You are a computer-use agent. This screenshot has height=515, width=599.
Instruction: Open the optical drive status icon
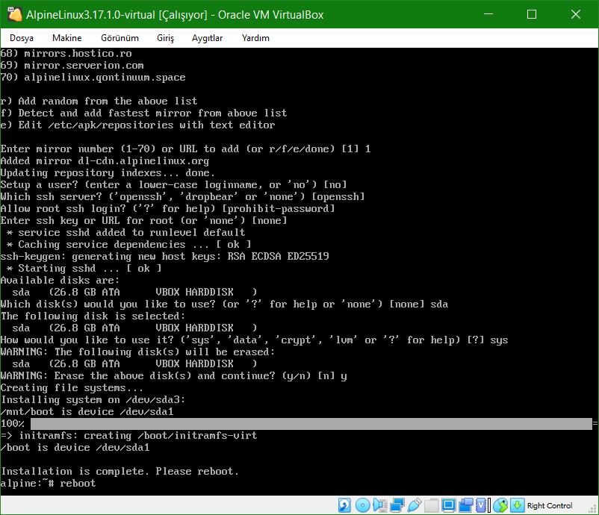tap(362, 505)
